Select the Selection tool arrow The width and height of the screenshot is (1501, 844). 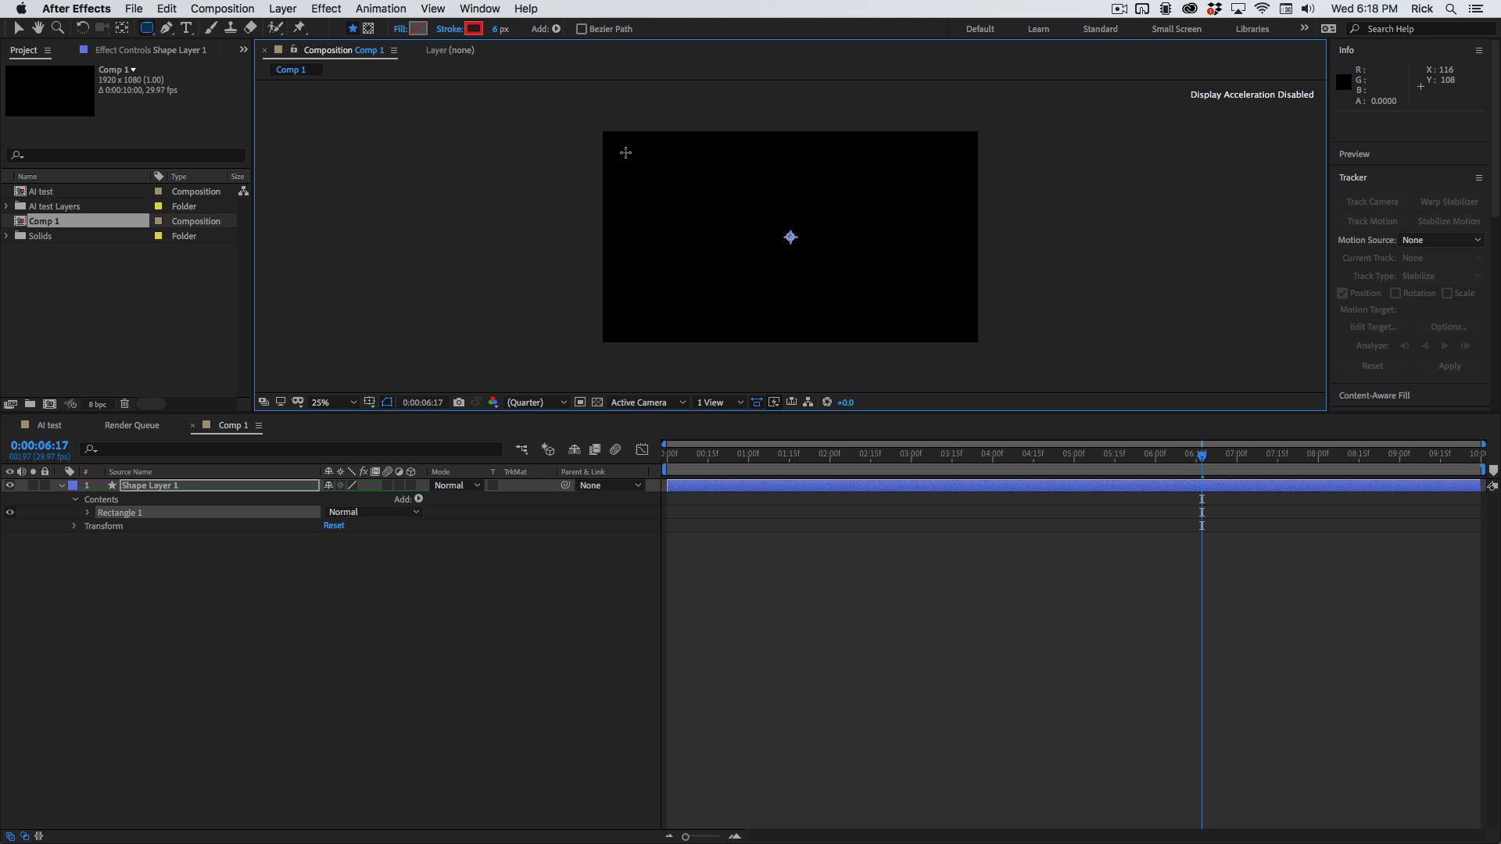pyautogui.click(x=17, y=28)
